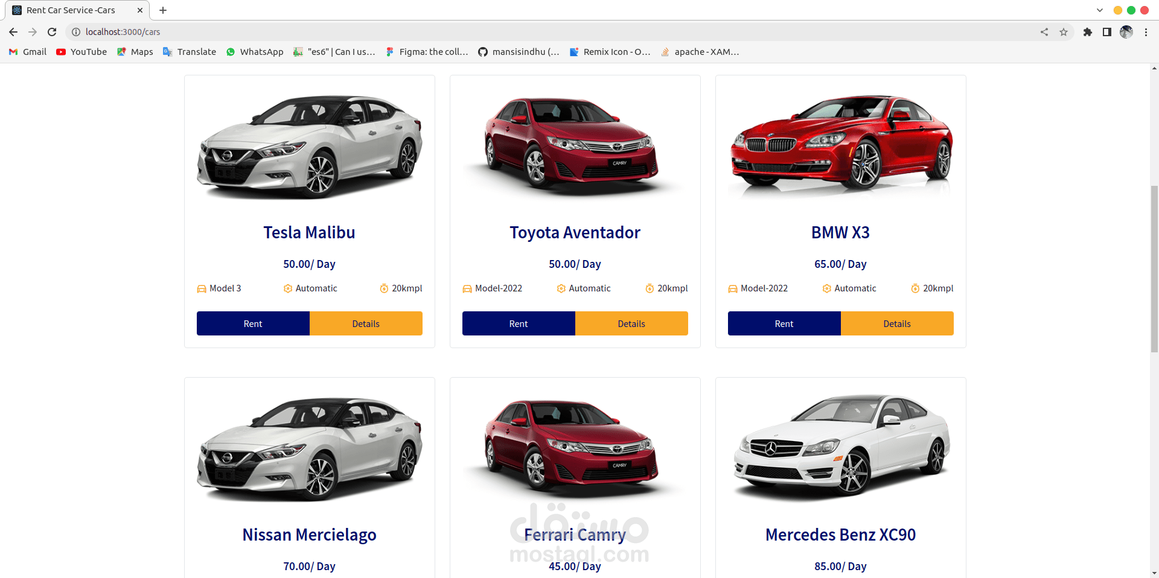Rent the BMW X3
Viewport: 1159px width, 578px height.
point(784,323)
